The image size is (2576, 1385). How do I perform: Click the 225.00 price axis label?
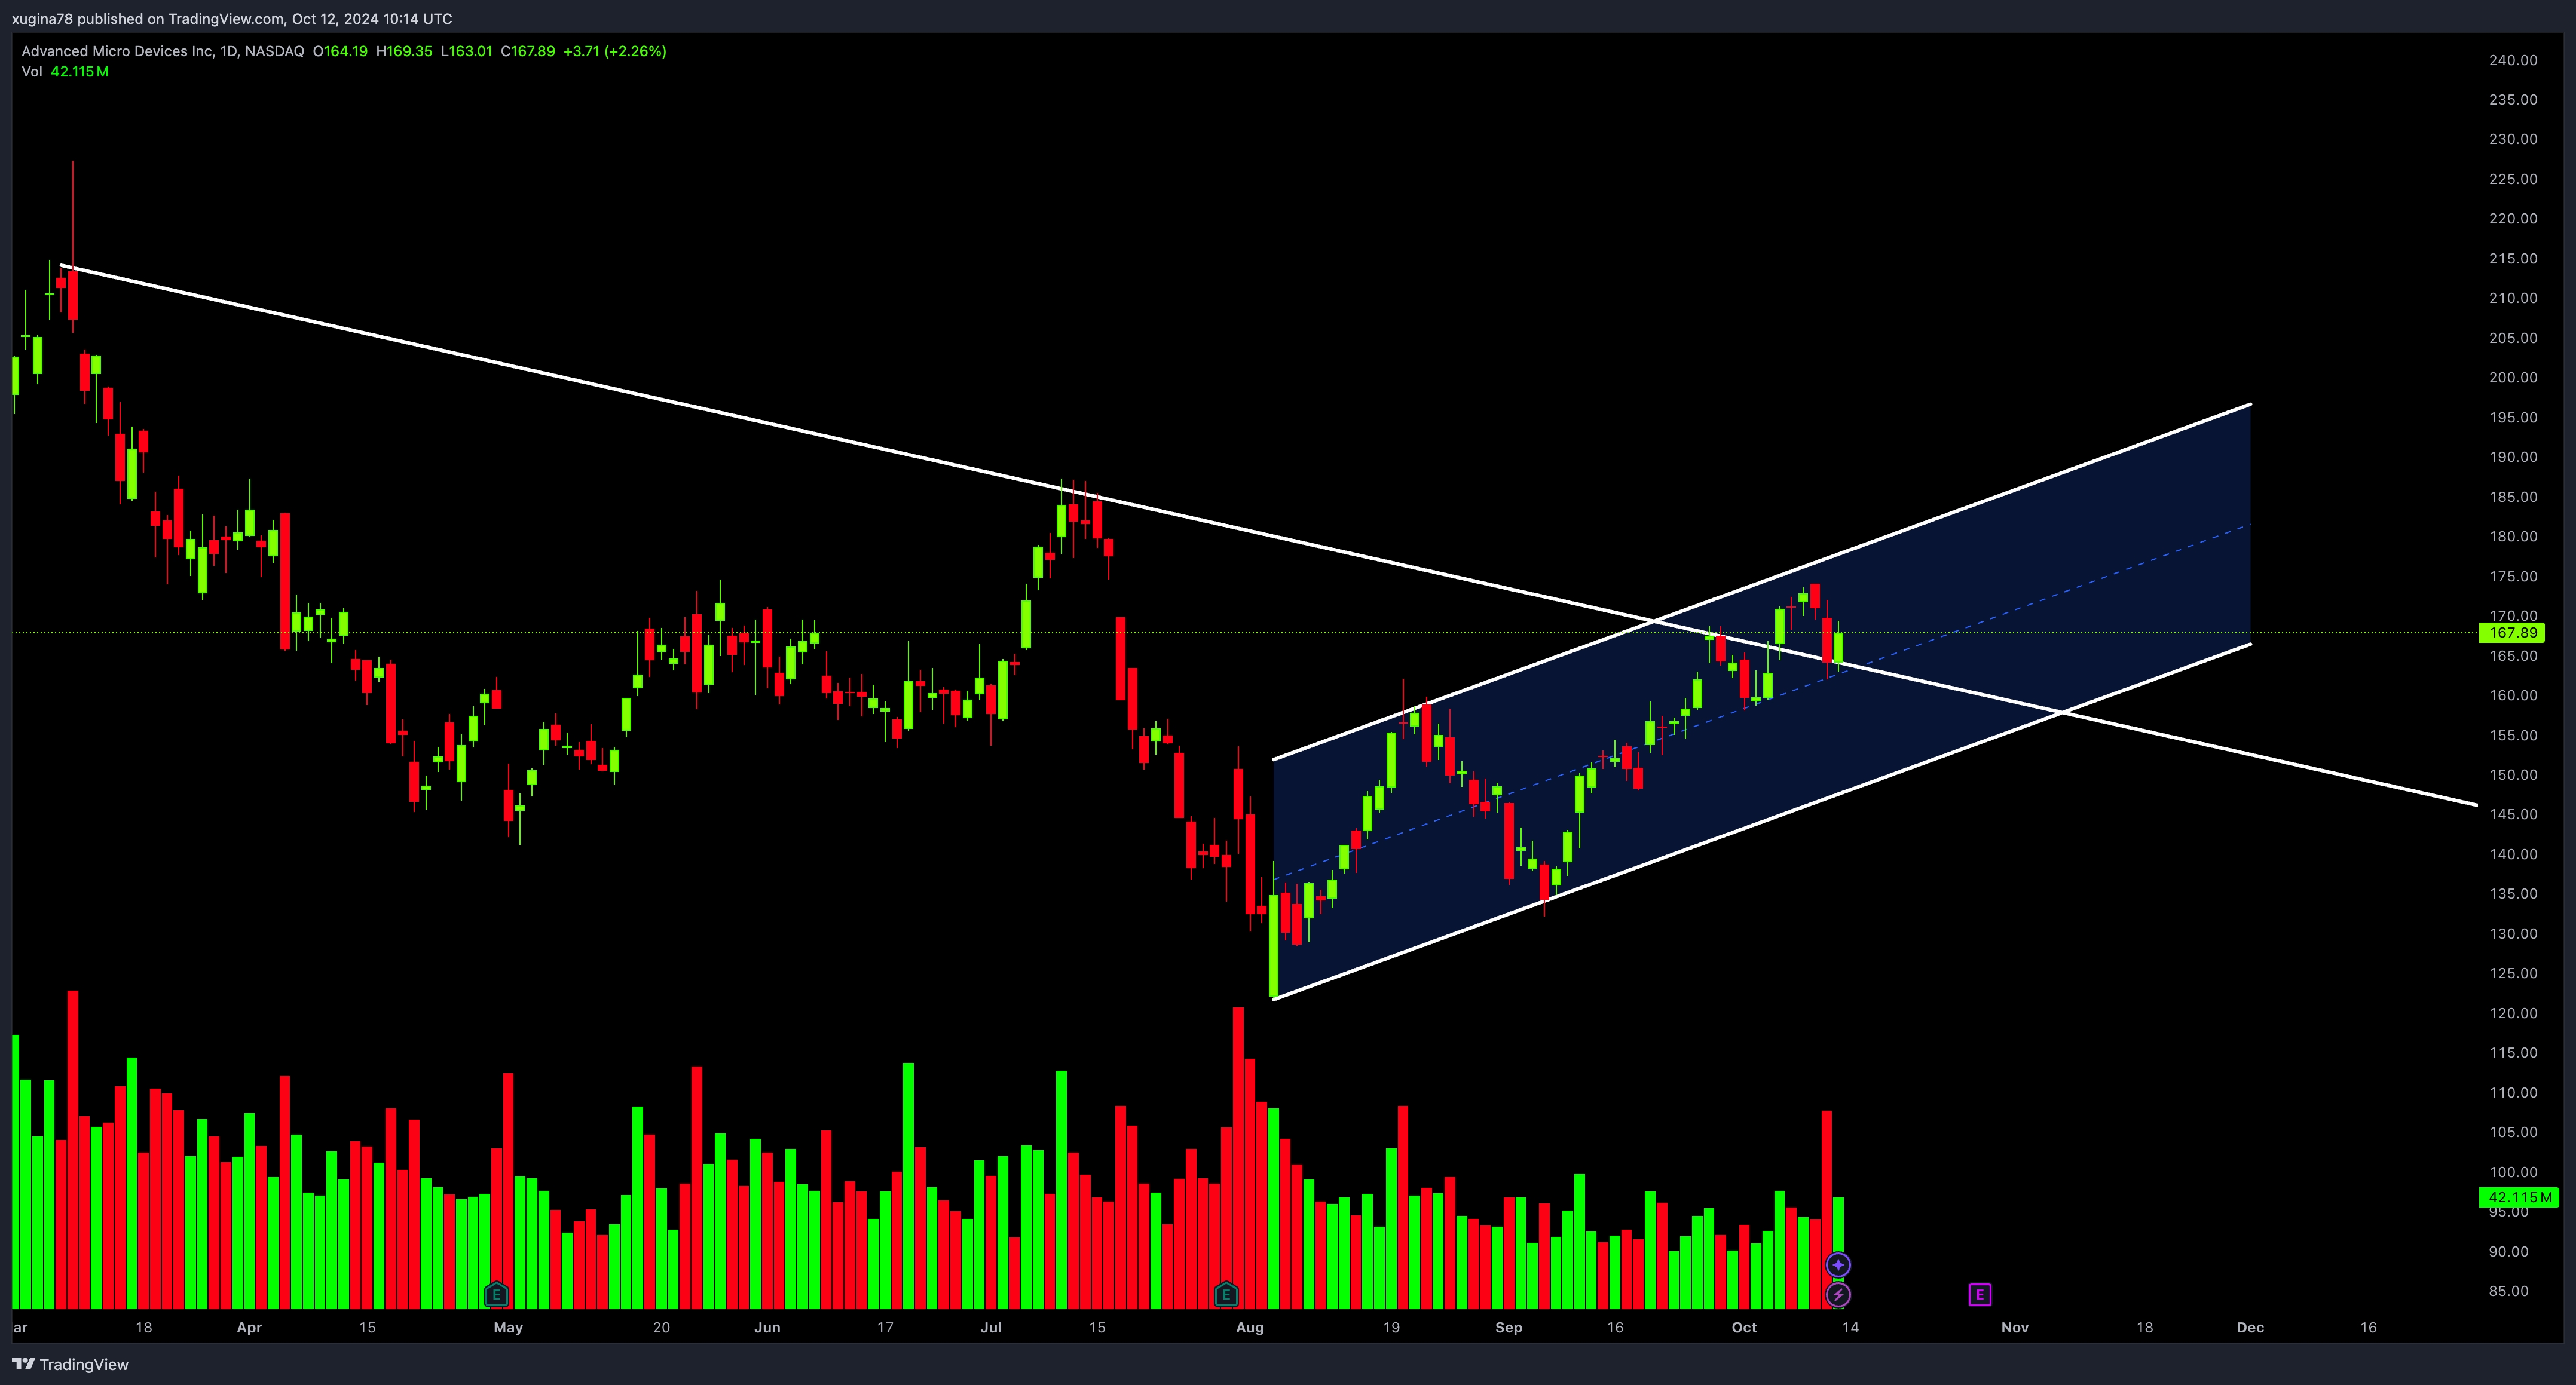pos(2513,179)
